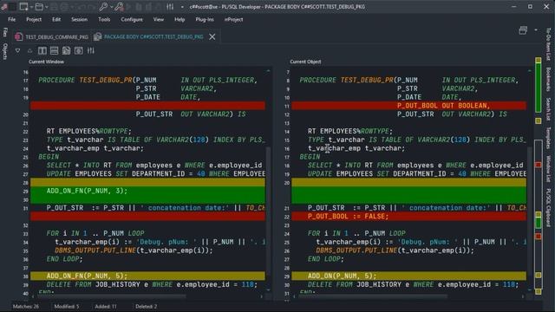
Task: Jump to previous difference triangle icon
Action: [x=29, y=50]
